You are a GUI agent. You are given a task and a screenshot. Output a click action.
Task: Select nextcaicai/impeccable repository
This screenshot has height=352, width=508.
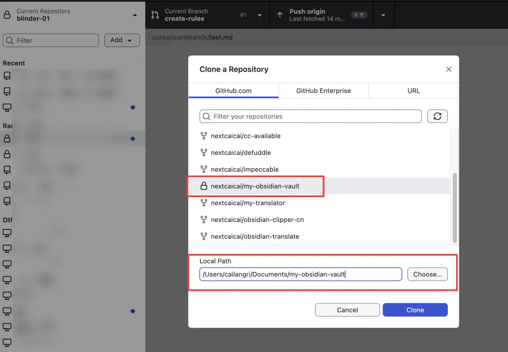(319, 169)
